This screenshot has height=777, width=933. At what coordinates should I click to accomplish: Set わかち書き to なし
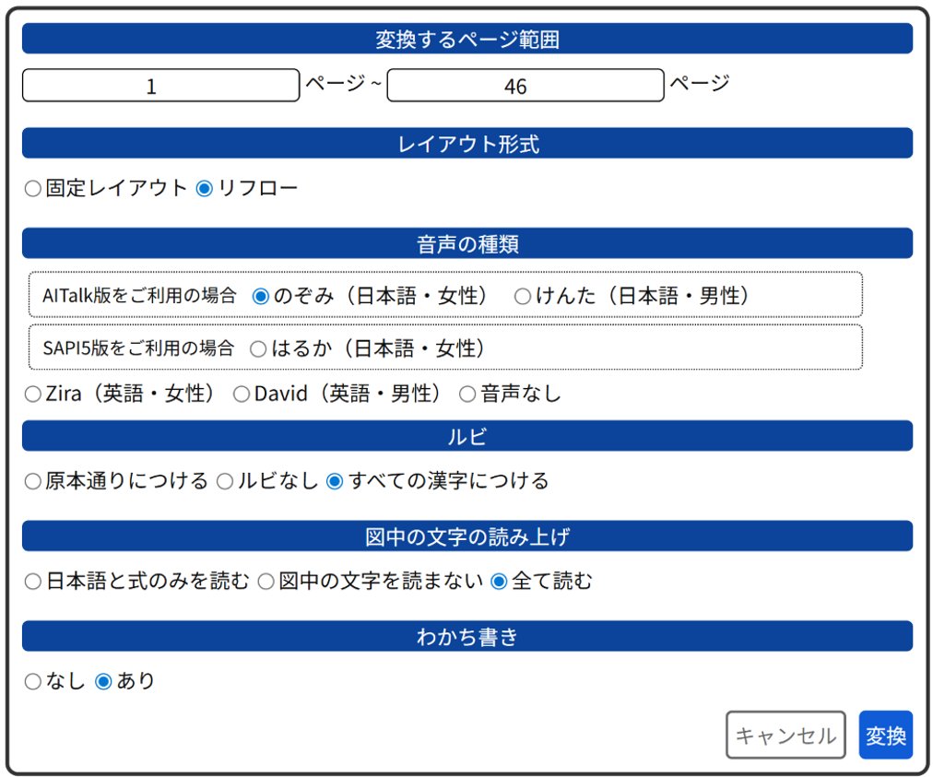tap(33, 682)
